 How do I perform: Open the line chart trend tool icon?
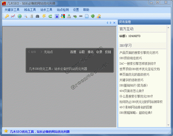click(13, 16)
